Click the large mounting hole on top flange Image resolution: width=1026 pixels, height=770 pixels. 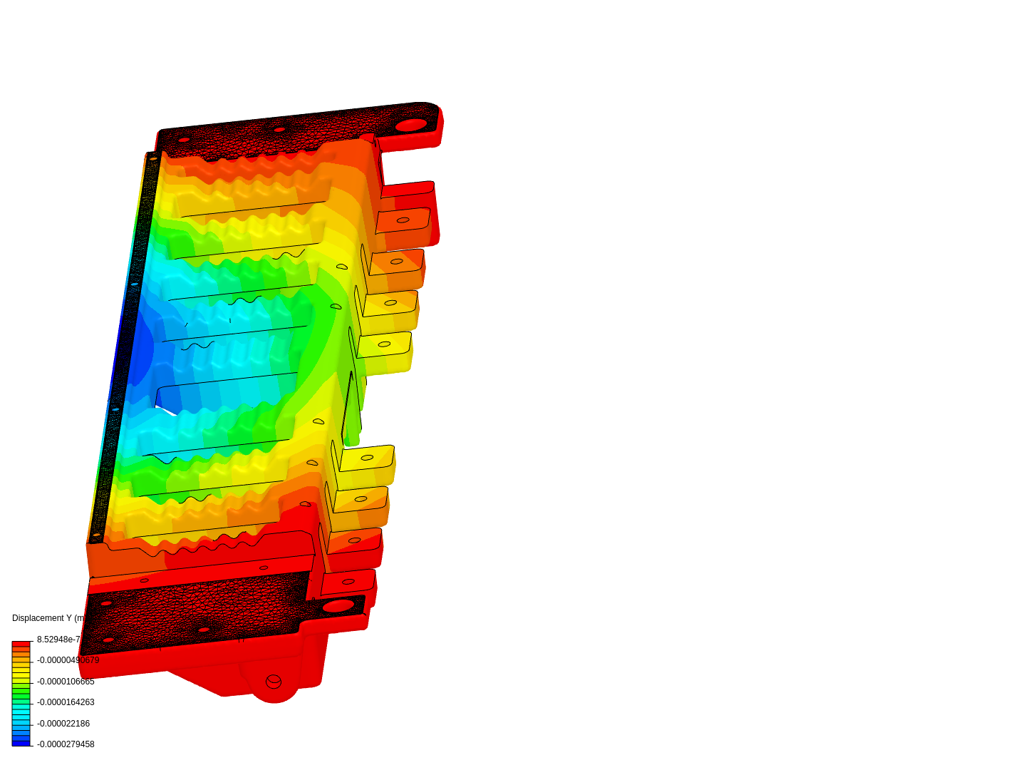411,125
